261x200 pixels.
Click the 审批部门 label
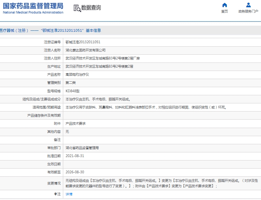pos(54,148)
